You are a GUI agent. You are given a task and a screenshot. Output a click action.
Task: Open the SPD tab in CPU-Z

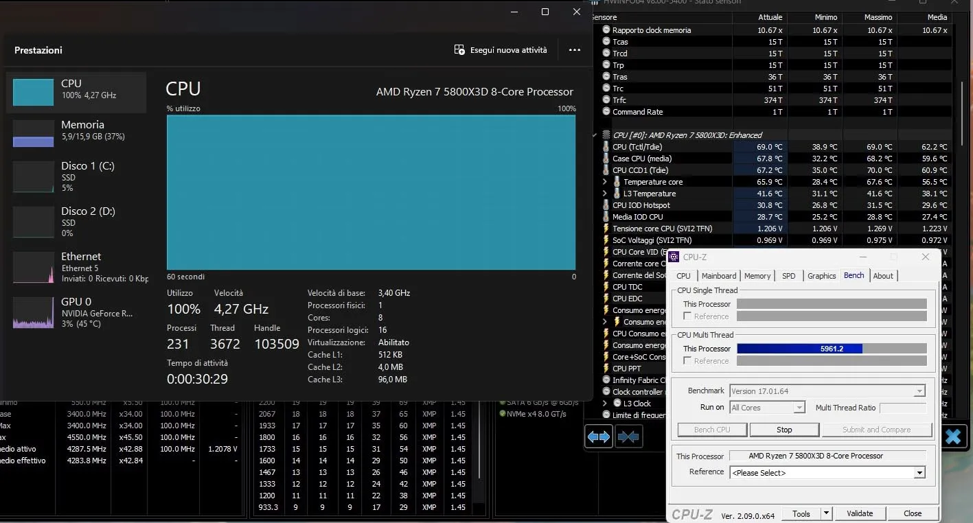(x=789, y=276)
